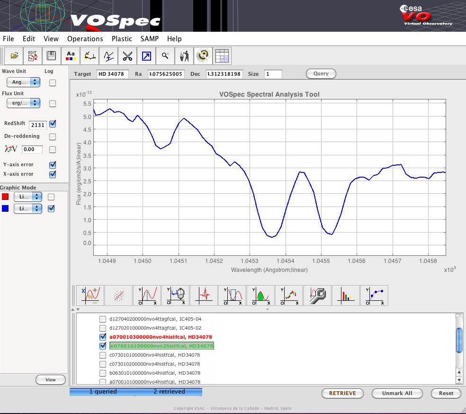Click the Unmark All button
Viewport: 466px width, 414px height.
tap(397, 393)
